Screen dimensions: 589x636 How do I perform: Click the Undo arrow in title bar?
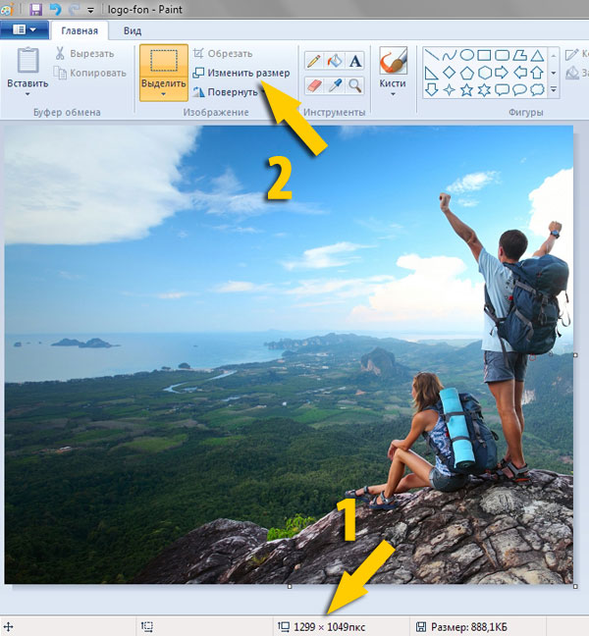coord(55,9)
